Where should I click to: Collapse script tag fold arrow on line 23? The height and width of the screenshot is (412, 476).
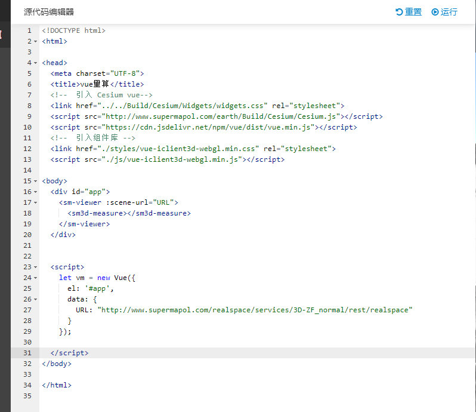click(x=36, y=267)
